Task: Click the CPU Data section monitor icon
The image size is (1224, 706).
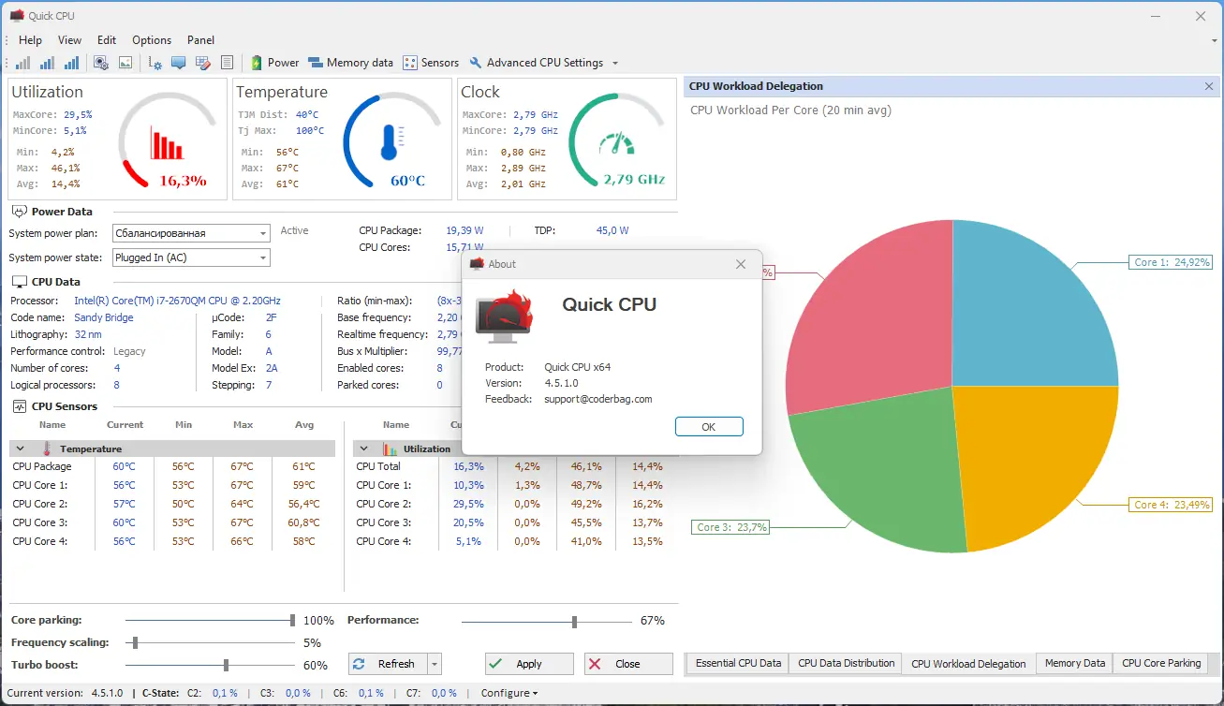Action: (x=19, y=281)
